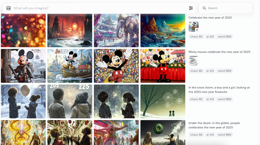The image size is (260, 145).
Task: Open Mickey Mouse in red booth image
Action: pyautogui.click(x=163, y=66)
